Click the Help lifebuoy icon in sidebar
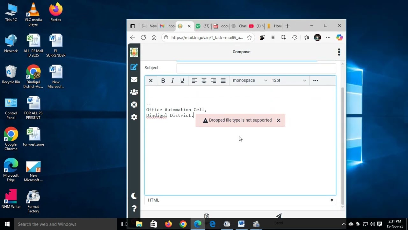408x230 pixels. click(x=134, y=104)
